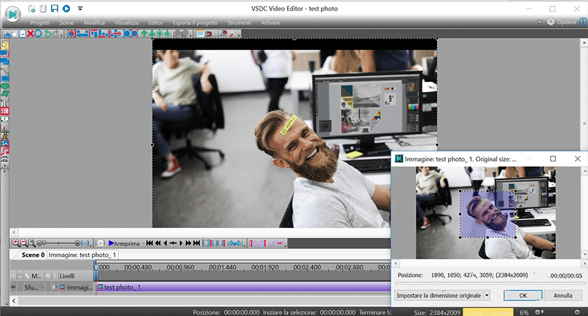Screen dimensions: 588x316
Task: Jump to the end of the timeline
Action: click(x=197, y=243)
